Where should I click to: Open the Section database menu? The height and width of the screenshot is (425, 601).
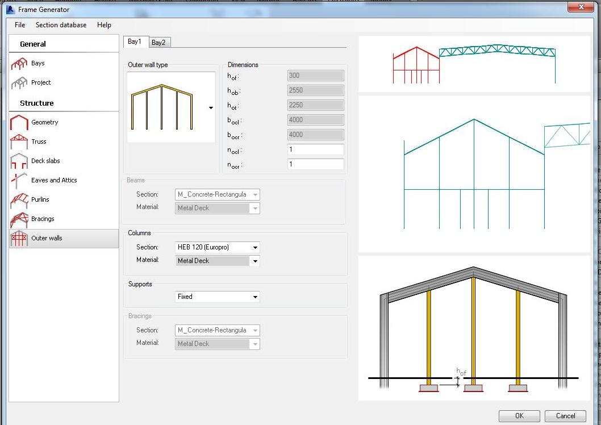61,25
